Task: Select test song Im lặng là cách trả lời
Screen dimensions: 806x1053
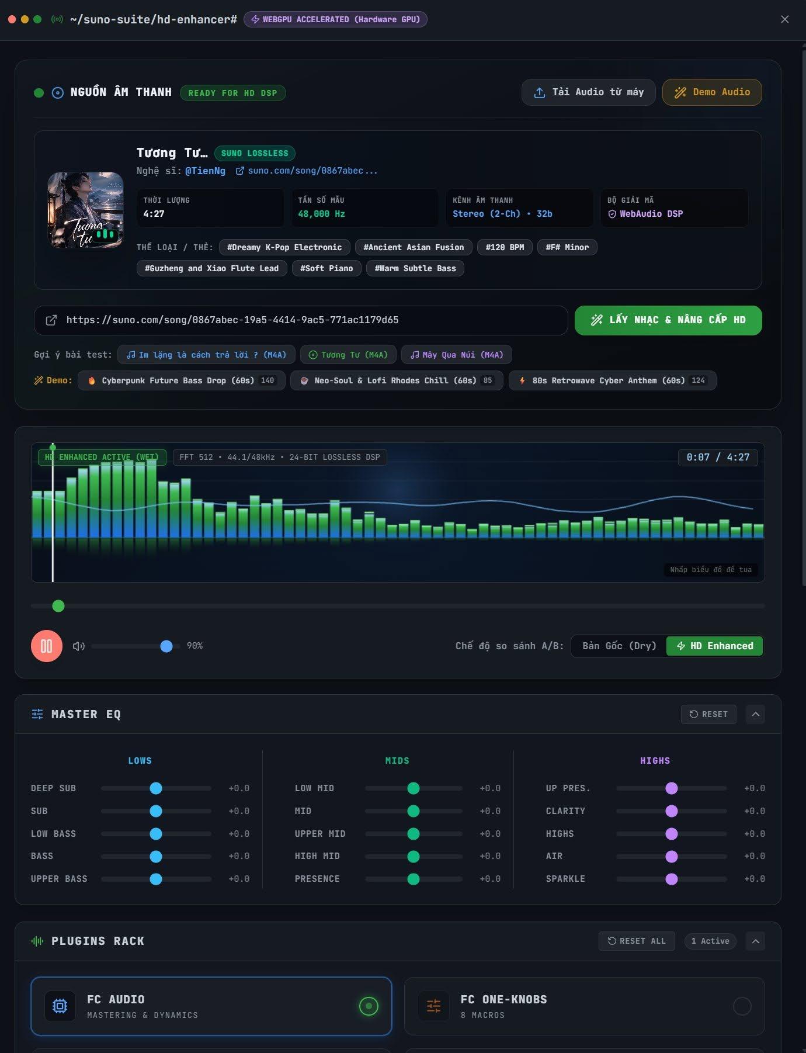Action: click(x=206, y=355)
